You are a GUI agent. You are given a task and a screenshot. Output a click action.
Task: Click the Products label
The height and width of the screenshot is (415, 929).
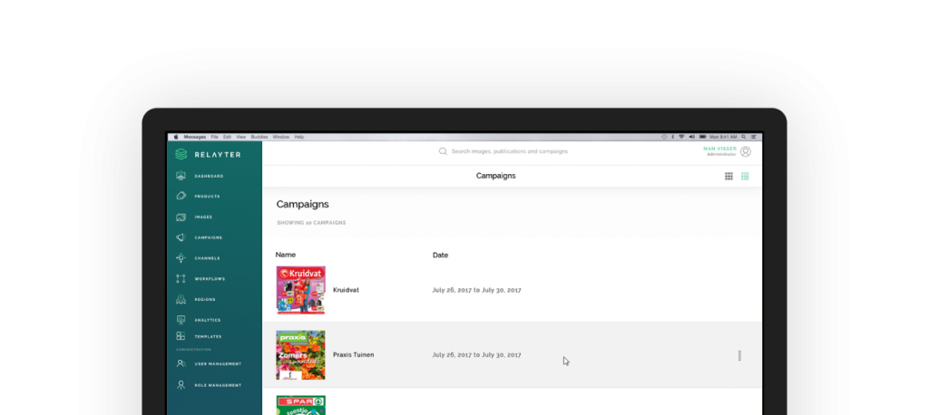(208, 197)
